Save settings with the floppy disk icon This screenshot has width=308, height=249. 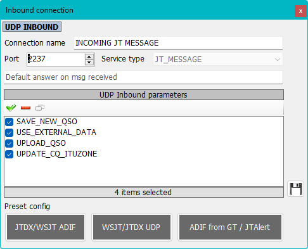click(x=295, y=189)
